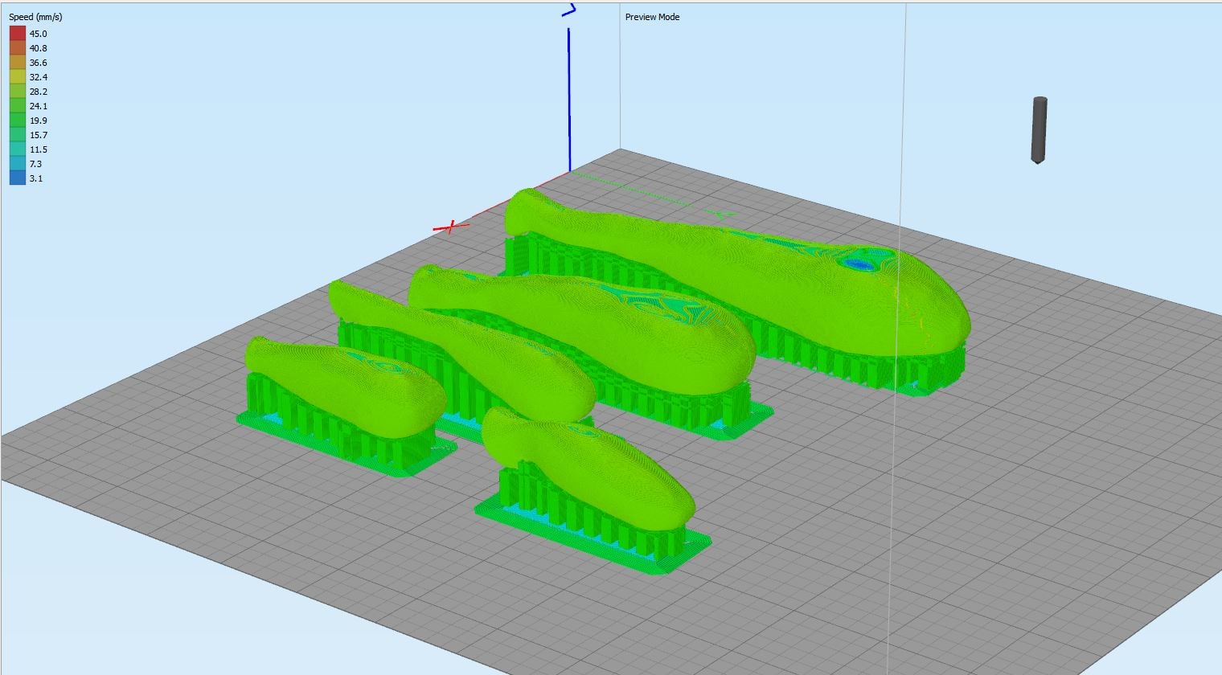1222x675 pixels.
Task: Click the red 45.0 speed legend swatch
Action: tap(18, 34)
